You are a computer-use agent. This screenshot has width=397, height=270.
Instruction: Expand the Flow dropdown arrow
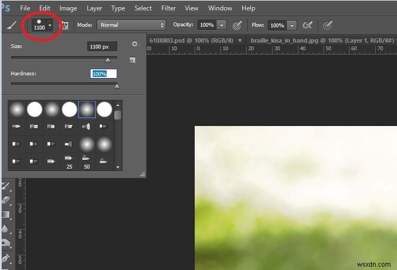pyautogui.click(x=291, y=25)
